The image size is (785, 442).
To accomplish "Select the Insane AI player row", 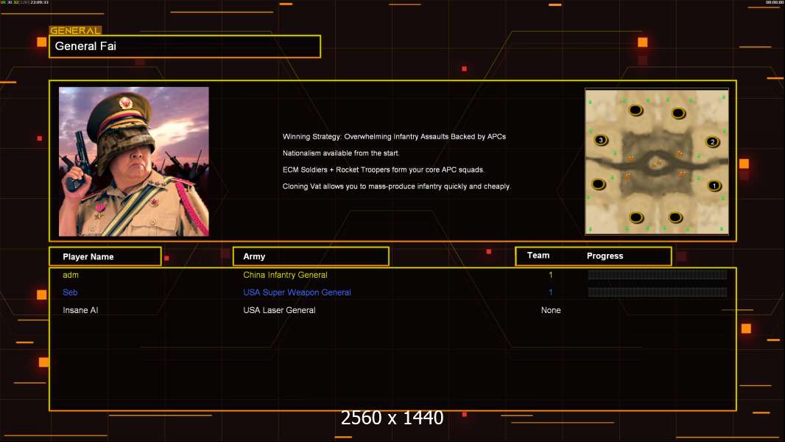I will [x=392, y=310].
